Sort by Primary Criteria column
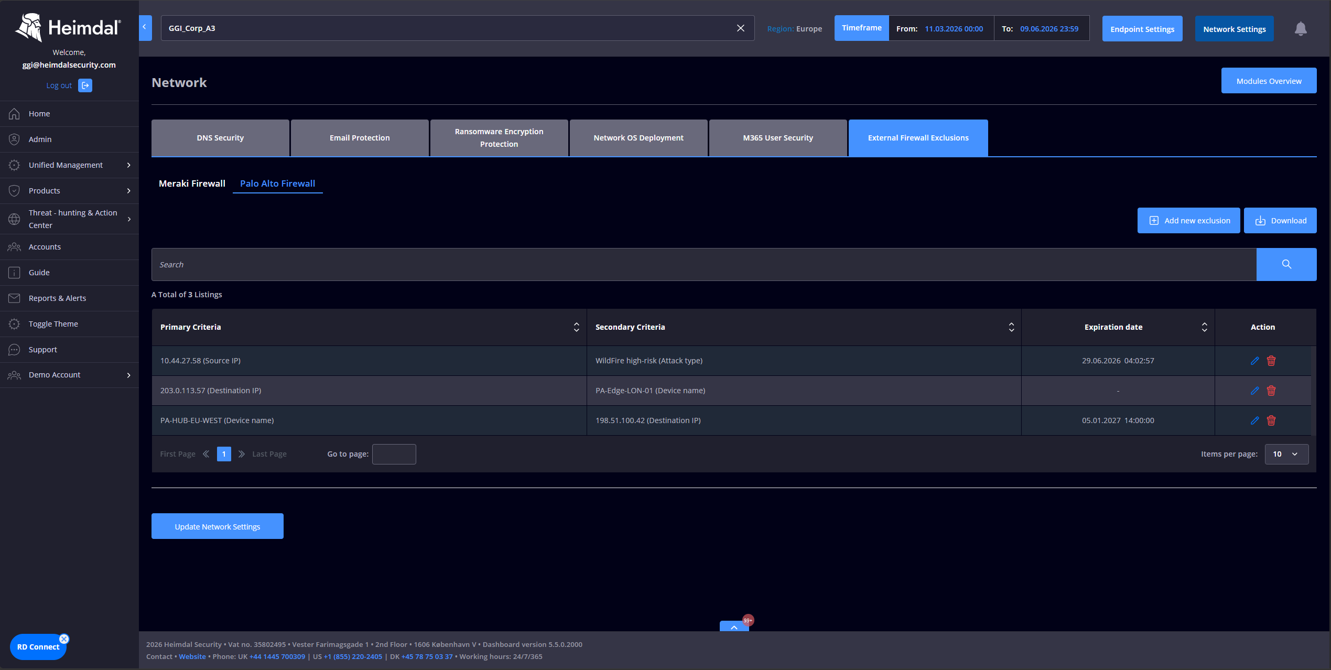Screen dimensions: 1331x670 click(576, 327)
